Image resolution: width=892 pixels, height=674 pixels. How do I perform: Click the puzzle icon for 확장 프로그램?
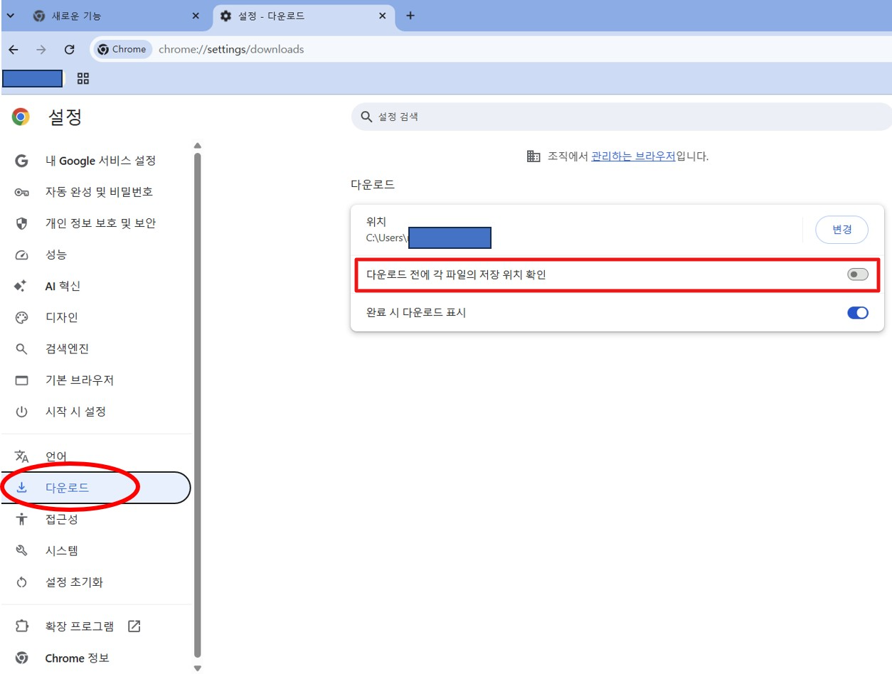coord(21,626)
